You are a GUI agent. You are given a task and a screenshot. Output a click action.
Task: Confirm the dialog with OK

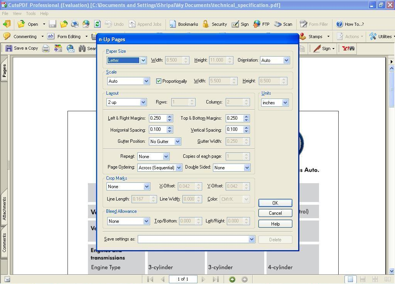[x=275, y=203]
